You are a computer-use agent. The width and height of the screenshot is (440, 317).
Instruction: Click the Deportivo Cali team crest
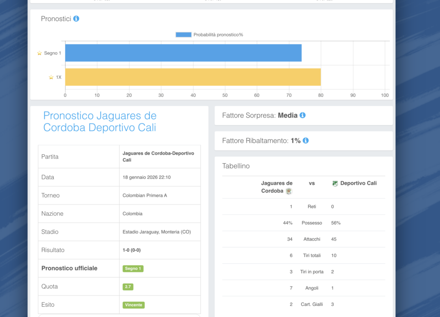click(335, 183)
